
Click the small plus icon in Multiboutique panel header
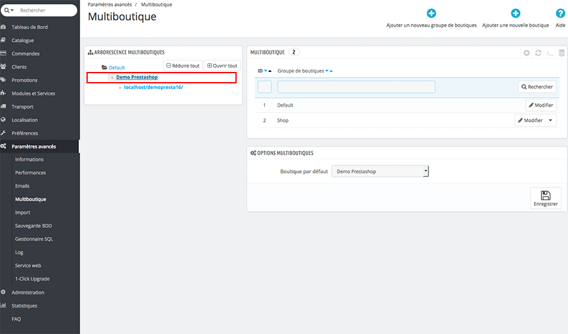pos(526,53)
